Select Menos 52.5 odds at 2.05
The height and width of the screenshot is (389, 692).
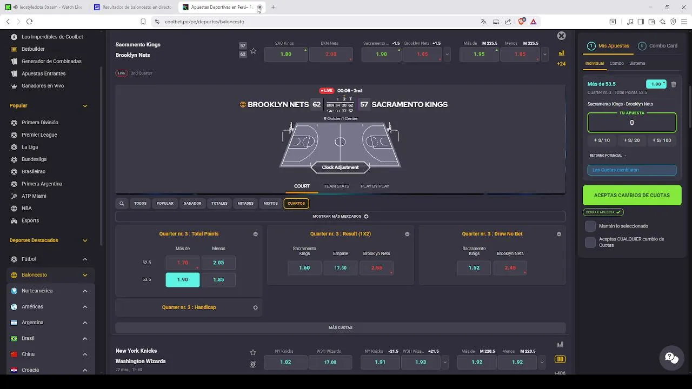(x=218, y=263)
